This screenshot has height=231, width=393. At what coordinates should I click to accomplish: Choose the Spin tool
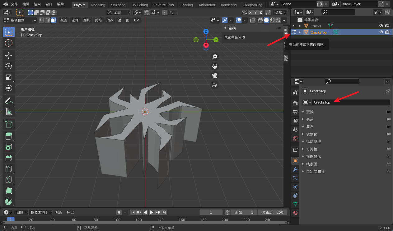(9, 201)
